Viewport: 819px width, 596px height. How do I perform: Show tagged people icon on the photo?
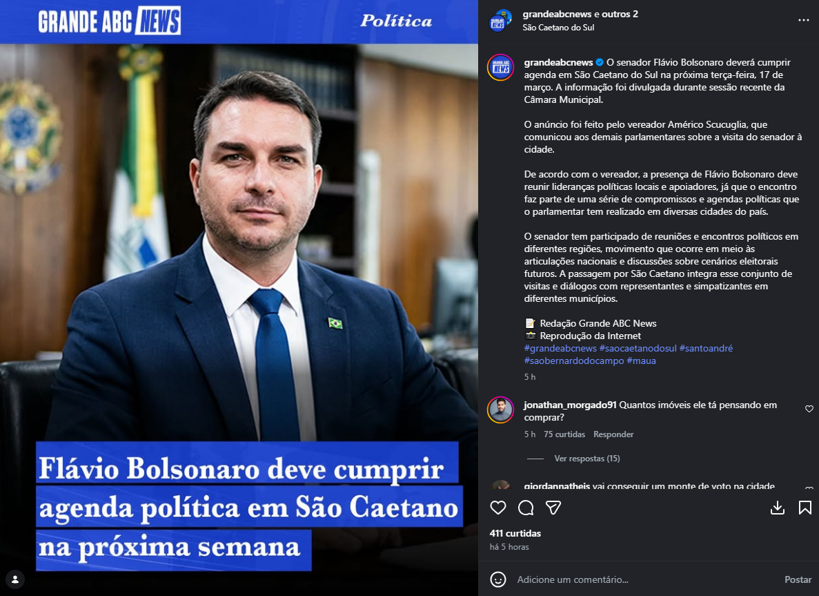coord(15,579)
